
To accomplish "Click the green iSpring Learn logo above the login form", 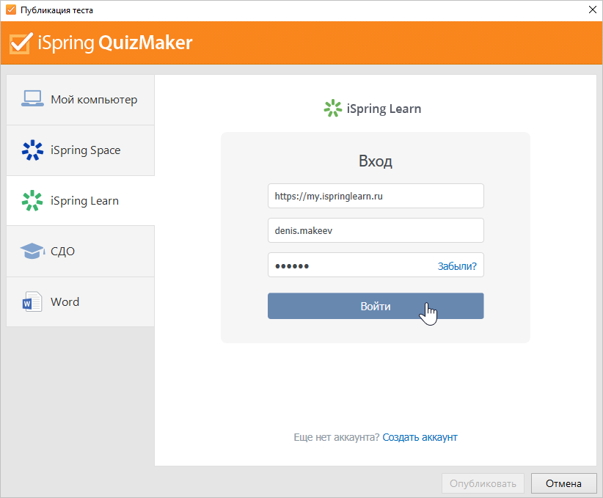I will [x=332, y=109].
